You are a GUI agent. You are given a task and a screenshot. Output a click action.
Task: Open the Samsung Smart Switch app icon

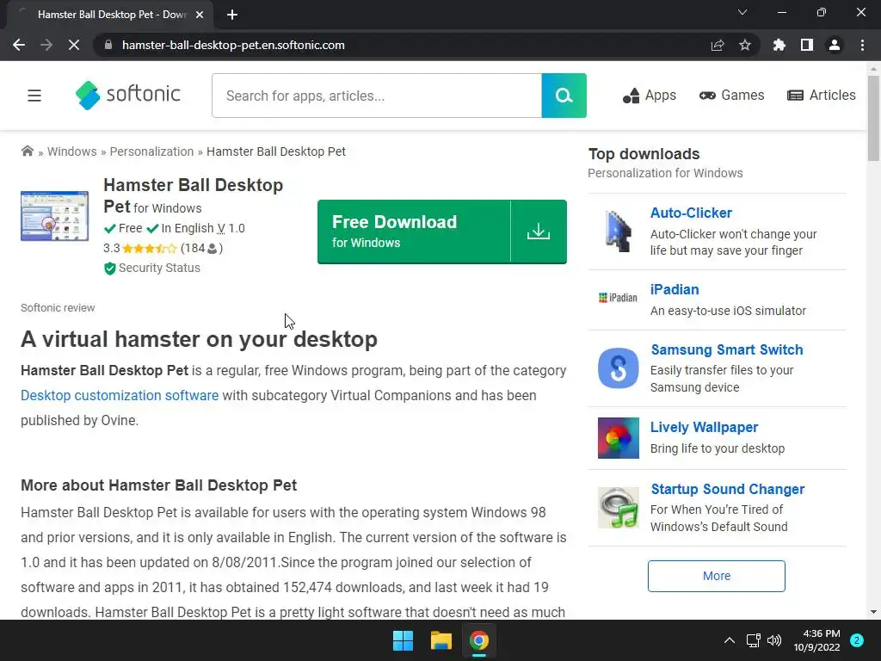tap(618, 368)
